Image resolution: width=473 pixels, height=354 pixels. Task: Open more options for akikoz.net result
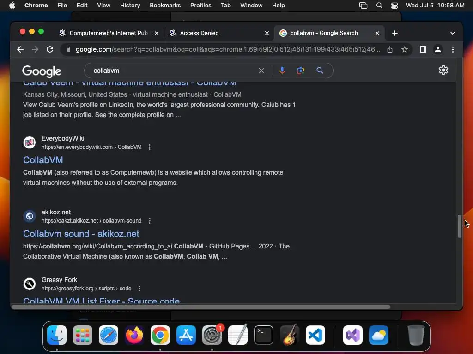click(150, 221)
